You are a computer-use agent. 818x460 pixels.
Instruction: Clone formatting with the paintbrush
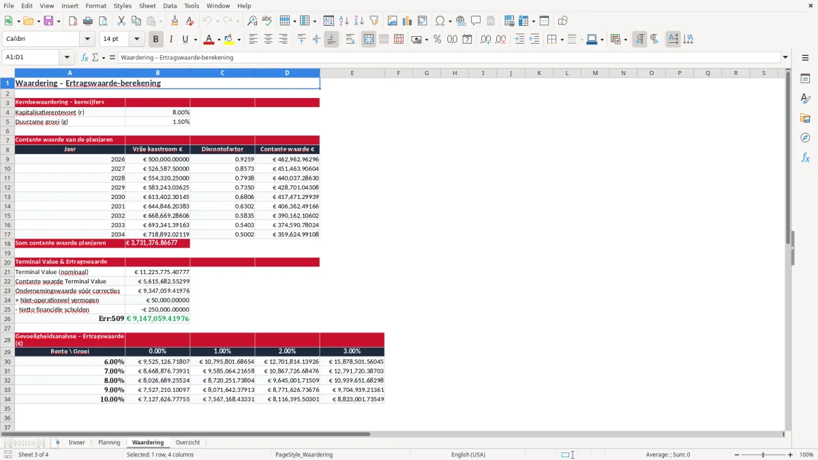tap(175, 21)
